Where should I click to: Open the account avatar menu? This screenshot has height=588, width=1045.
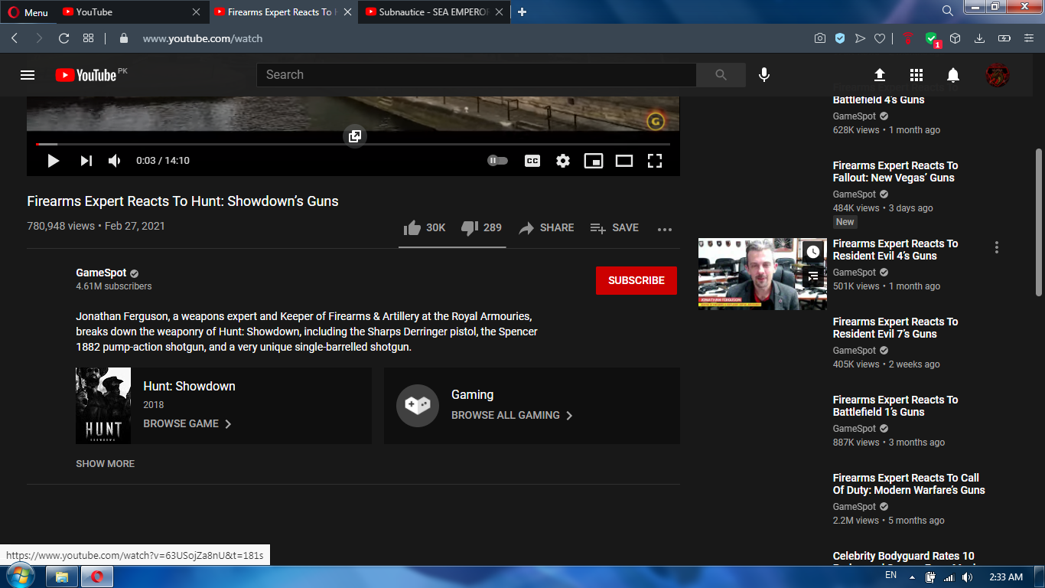[998, 75]
